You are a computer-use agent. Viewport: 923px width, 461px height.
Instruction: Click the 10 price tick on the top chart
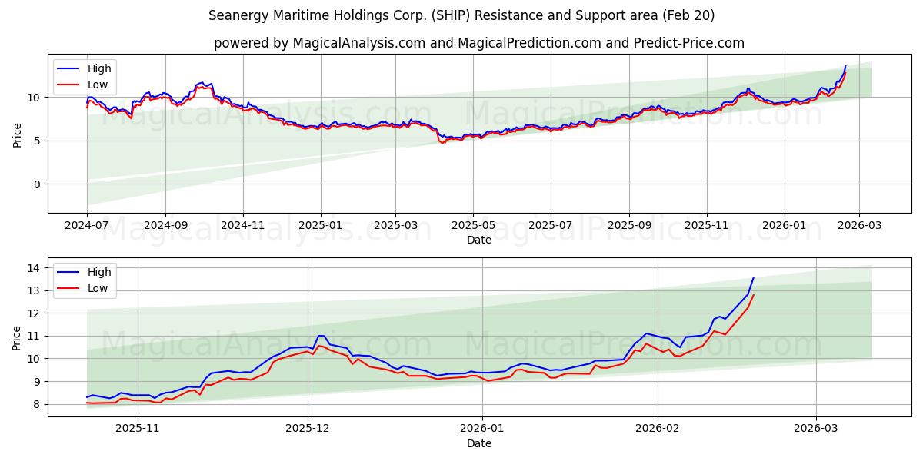click(x=35, y=98)
